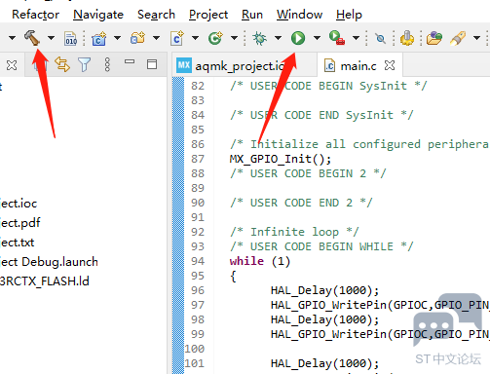The image size is (490, 374).
Task: Open the Help menu
Action: click(349, 15)
